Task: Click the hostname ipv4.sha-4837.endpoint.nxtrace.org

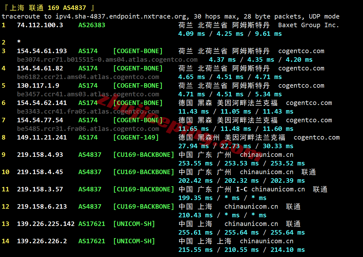Action: (121, 17)
